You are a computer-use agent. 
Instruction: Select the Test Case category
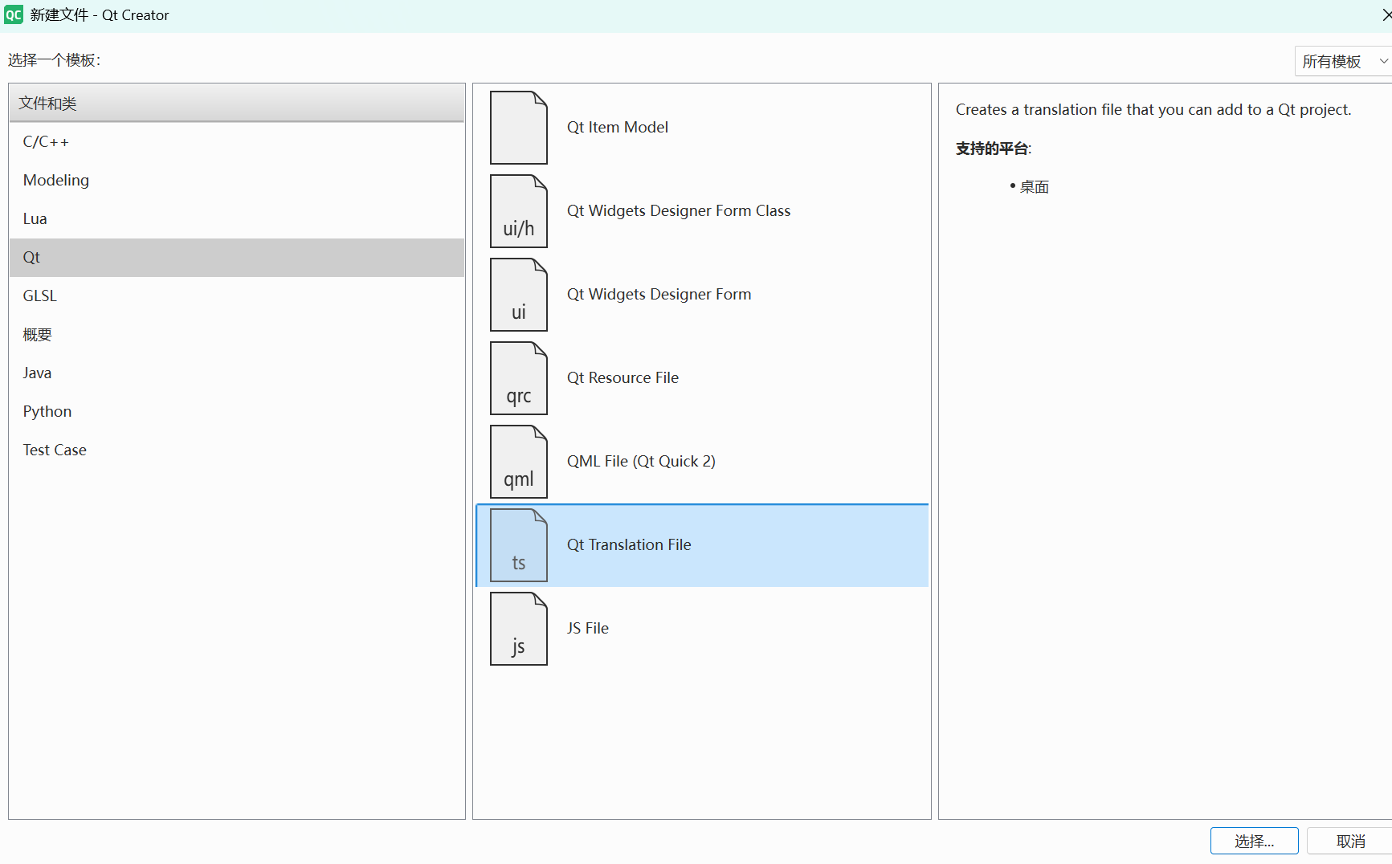(x=237, y=450)
